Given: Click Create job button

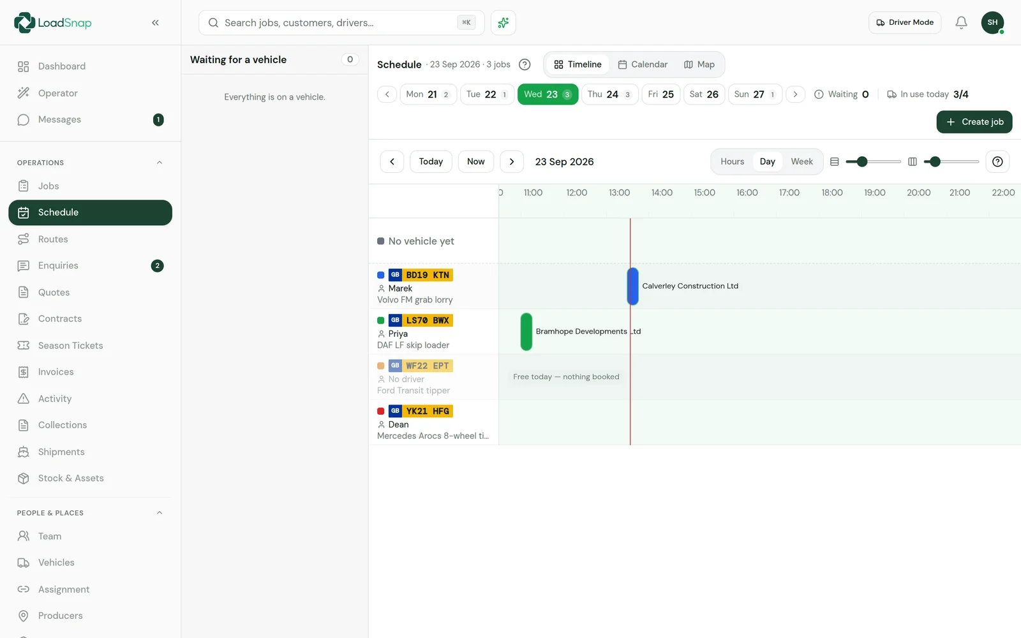Looking at the screenshot, I should pyautogui.click(x=974, y=122).
